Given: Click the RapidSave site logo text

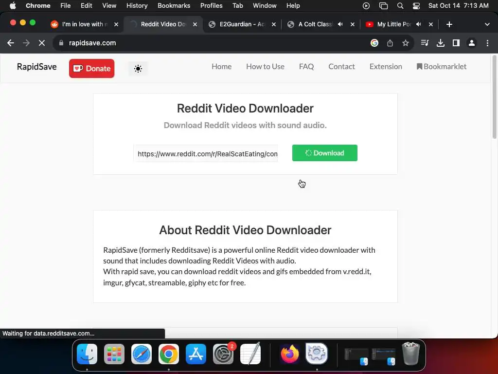Looking at the screenshot, I should (37, 67).
